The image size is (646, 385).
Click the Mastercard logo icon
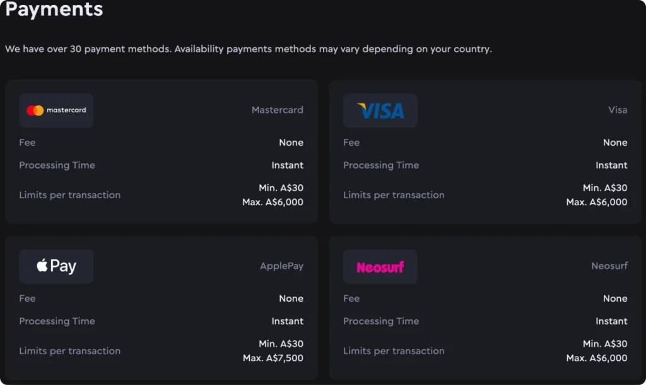[x=56, y=110]
